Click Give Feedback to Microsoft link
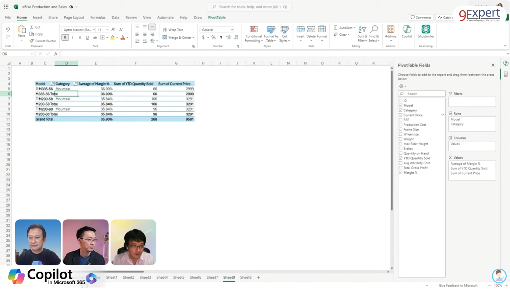This screenshot has width=510, height=290. [x=458, y=286]
